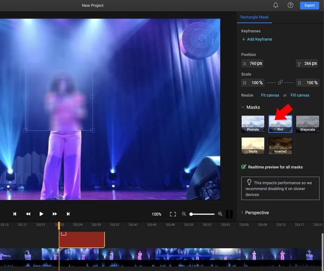Open the help question mark icon

tap(290, 6)
